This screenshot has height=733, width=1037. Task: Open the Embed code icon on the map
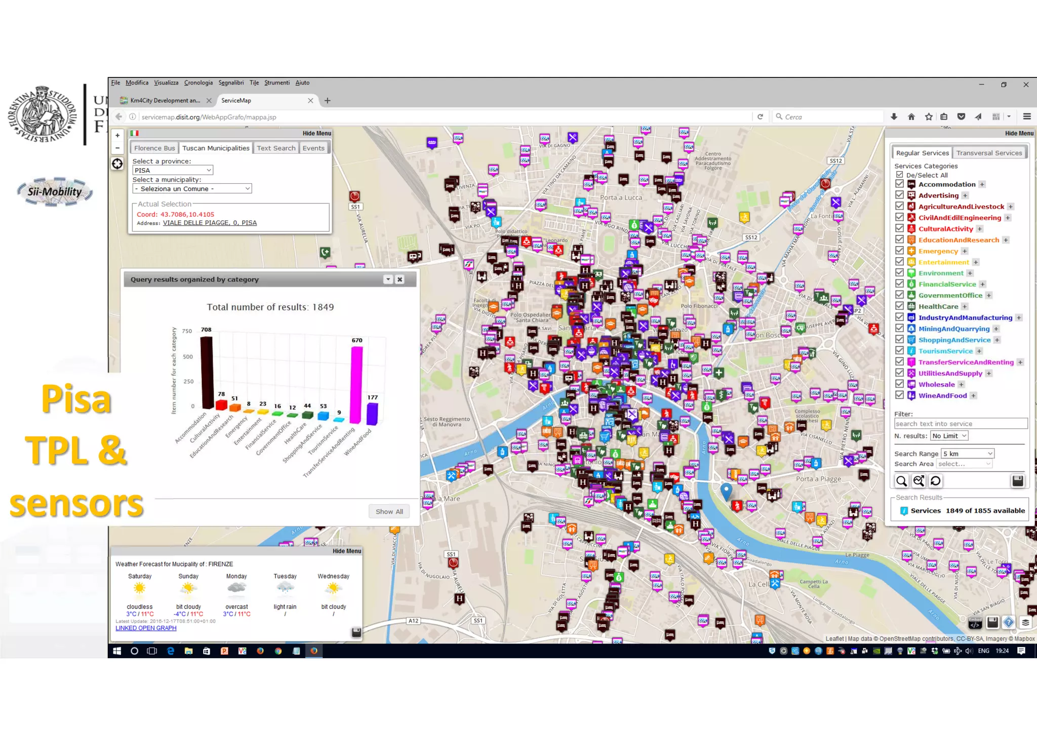pyautogui.click(x=975, y=622)
